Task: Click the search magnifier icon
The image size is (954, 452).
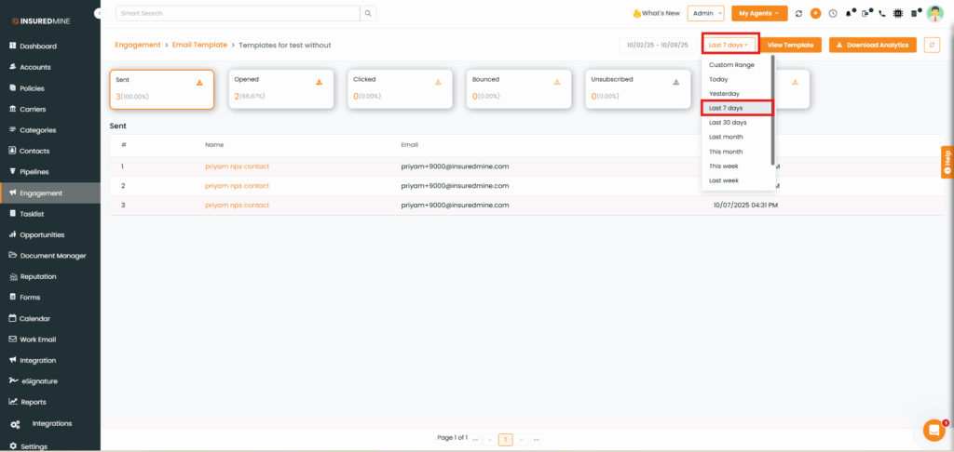Action: click(x=369, y=13)
